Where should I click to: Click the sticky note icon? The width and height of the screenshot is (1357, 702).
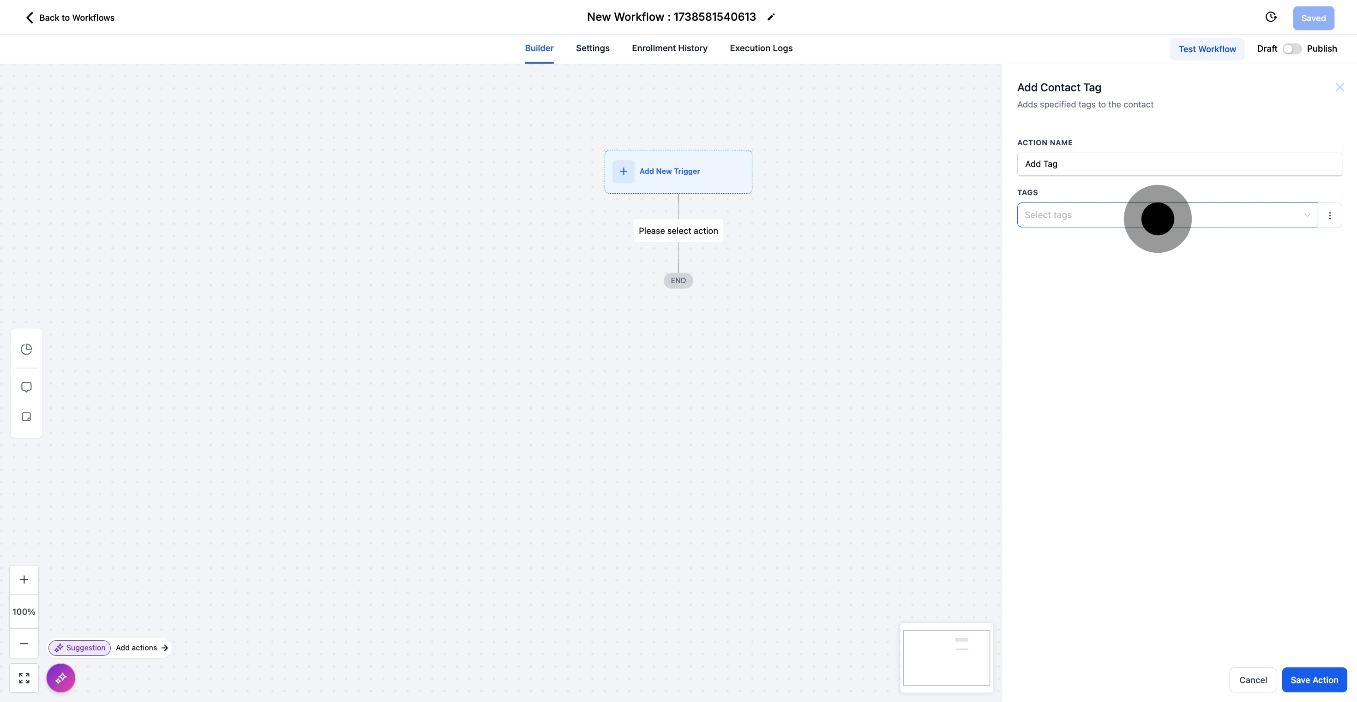(x=26, y=417)
